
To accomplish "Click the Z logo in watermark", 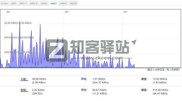I will click(x=57, y=50).
